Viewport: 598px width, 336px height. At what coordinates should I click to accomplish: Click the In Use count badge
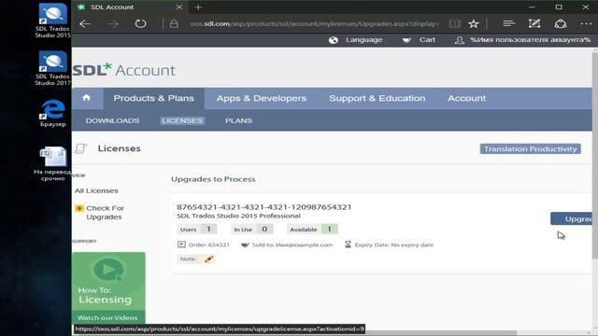pyautogui.click(x=252, y=230)
